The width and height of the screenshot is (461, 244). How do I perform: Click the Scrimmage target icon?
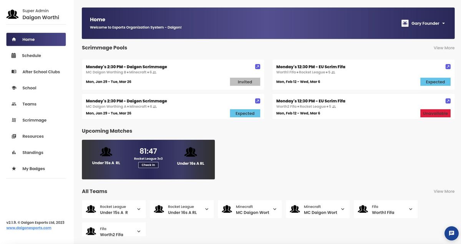pos(14,120)
